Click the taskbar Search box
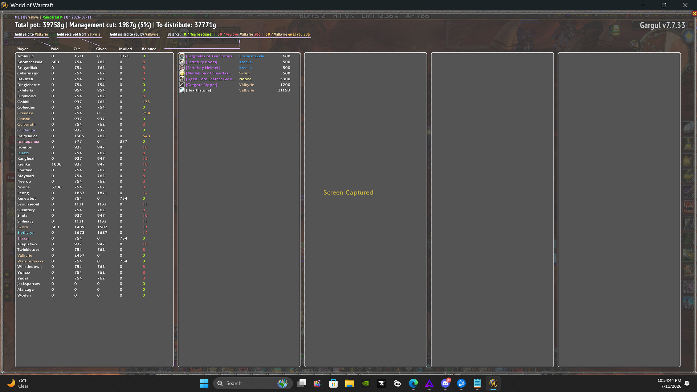The image size is (697, 392). [x=253, y=383]
